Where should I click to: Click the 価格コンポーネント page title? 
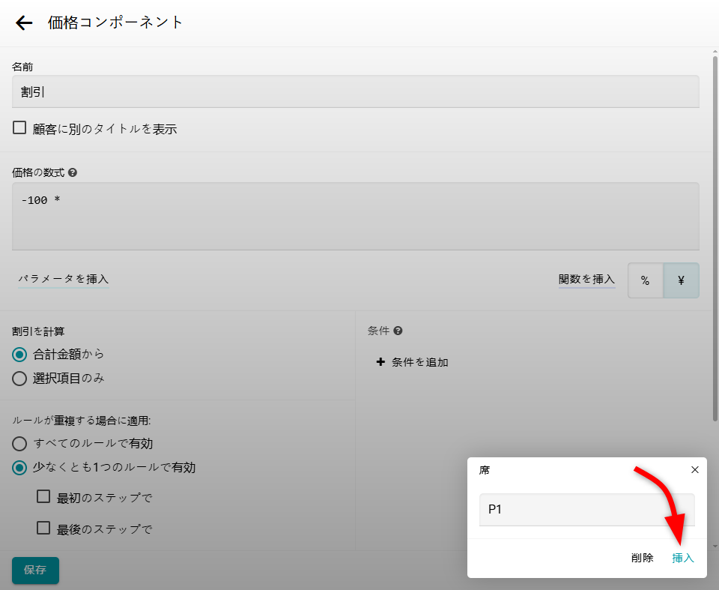coord(115,22)
